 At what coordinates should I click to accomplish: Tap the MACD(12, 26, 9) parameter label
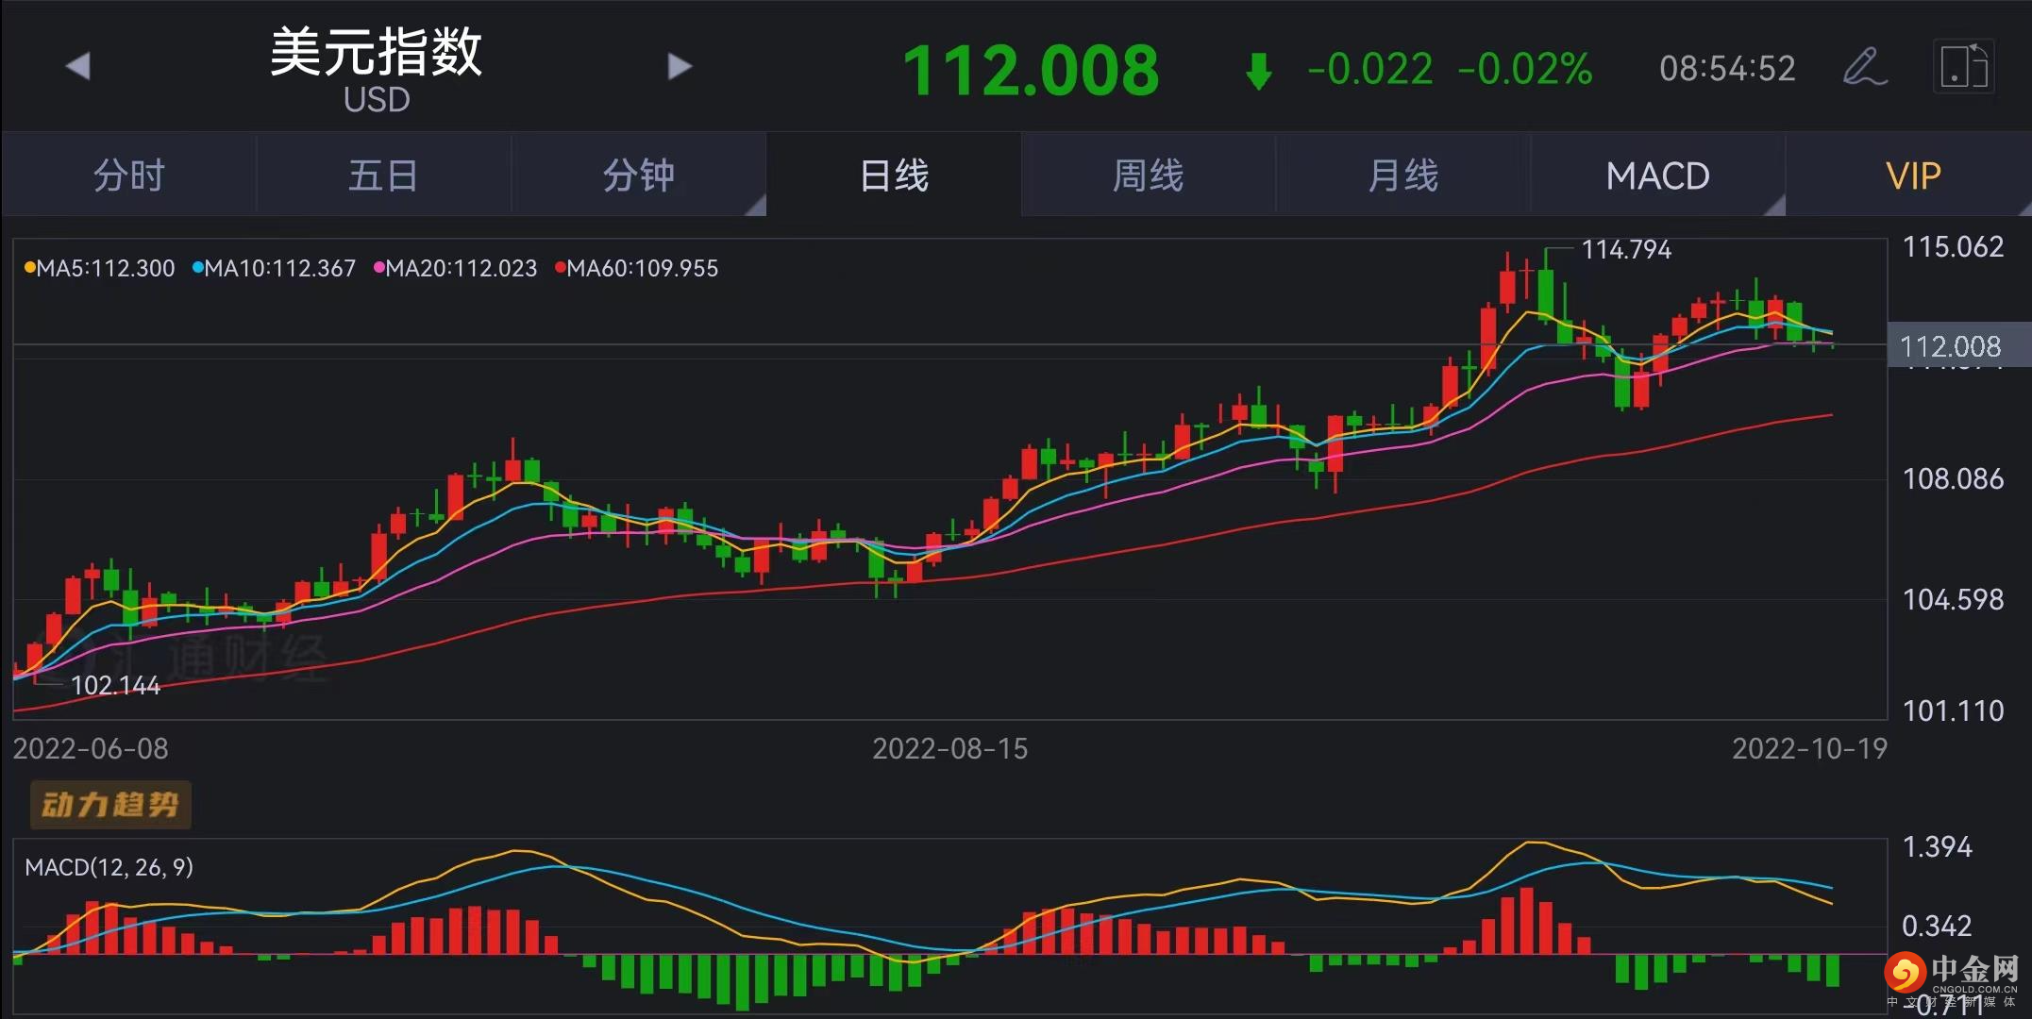109,867
